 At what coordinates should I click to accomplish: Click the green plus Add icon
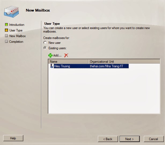[x=50, y=55]
